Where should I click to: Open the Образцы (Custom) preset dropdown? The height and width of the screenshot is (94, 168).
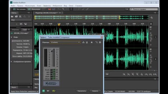(65, 42)
